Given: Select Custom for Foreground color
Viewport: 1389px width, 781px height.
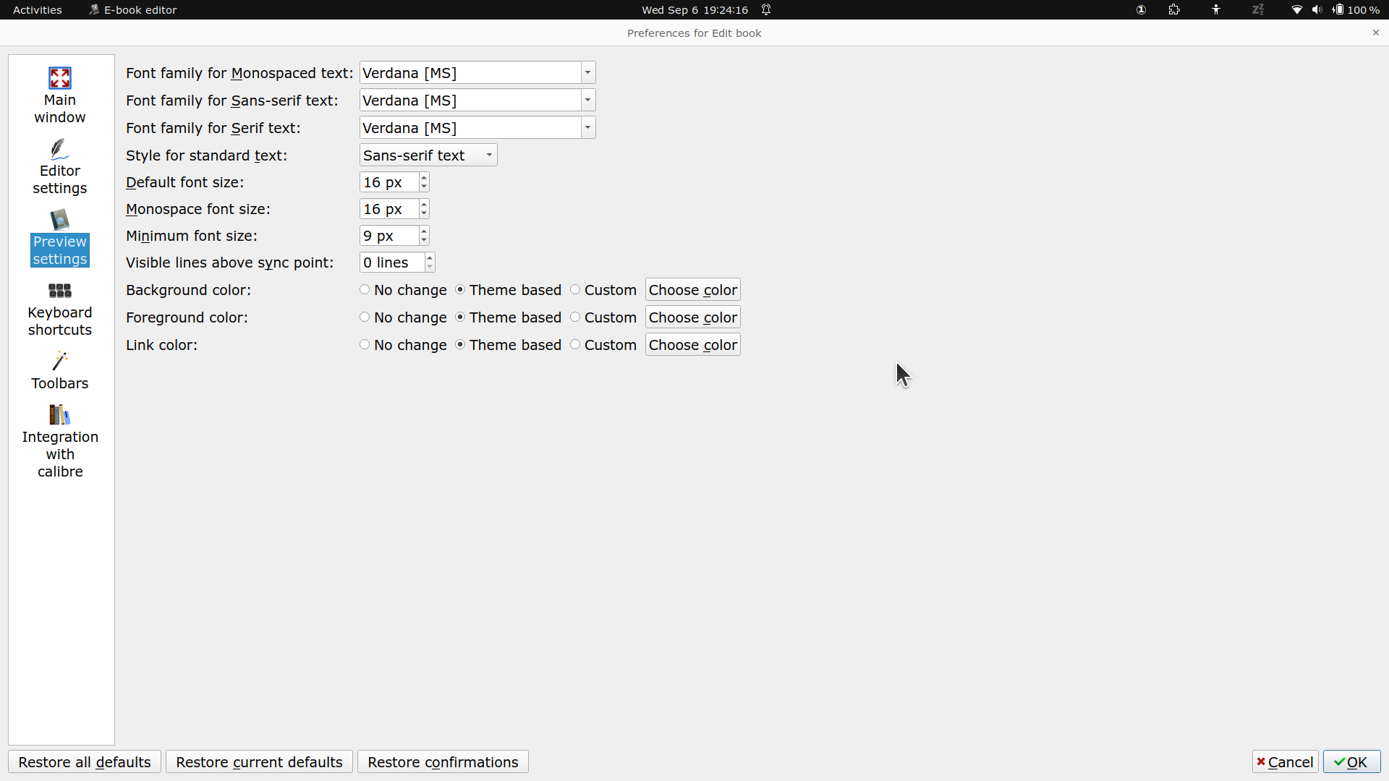Looking at the screenshot, I should click(x=575, y=317).
